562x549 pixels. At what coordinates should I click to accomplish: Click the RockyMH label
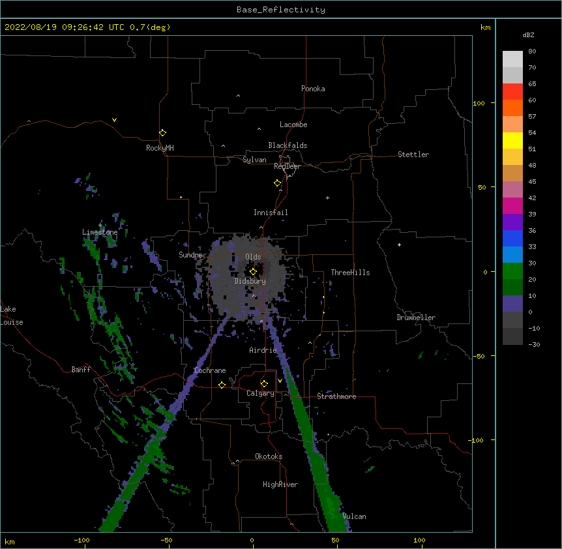160,148
